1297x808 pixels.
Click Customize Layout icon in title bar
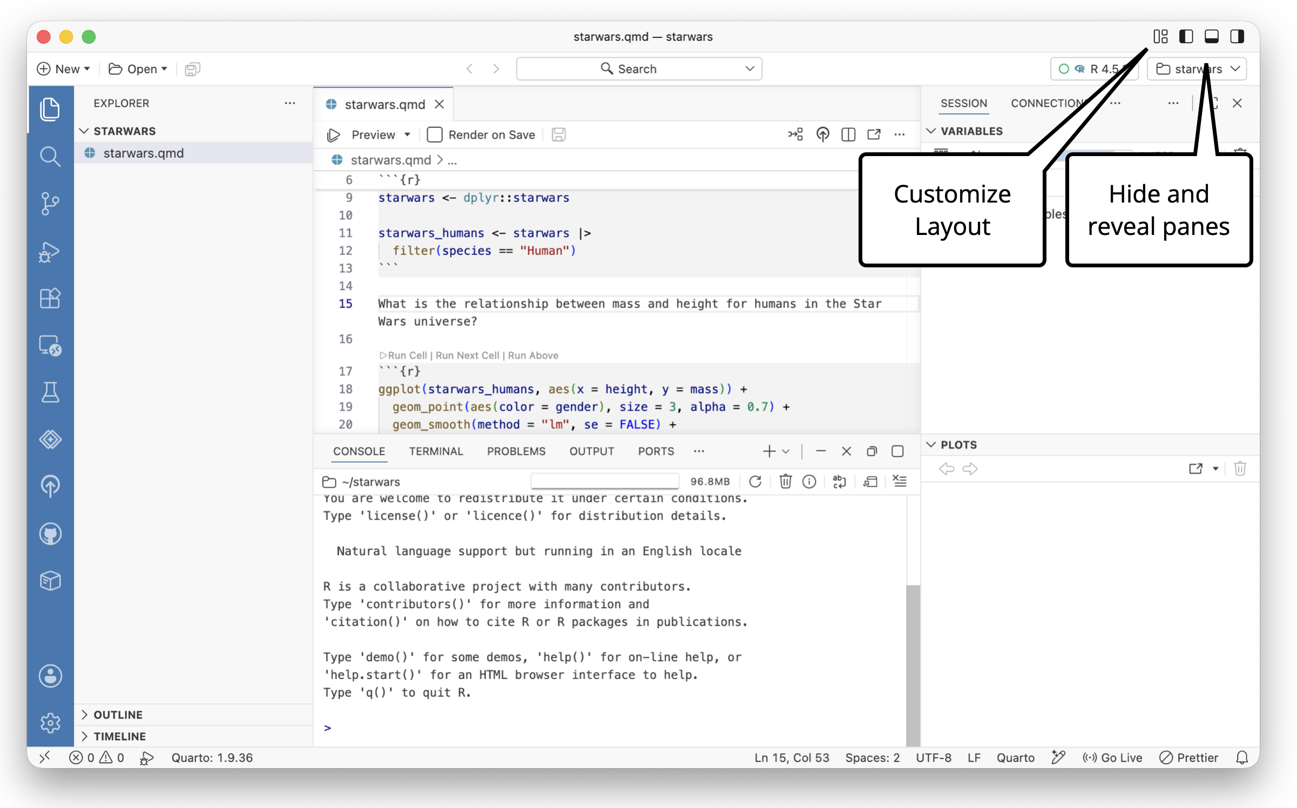pyautogui.click(x=1160, y=36)
